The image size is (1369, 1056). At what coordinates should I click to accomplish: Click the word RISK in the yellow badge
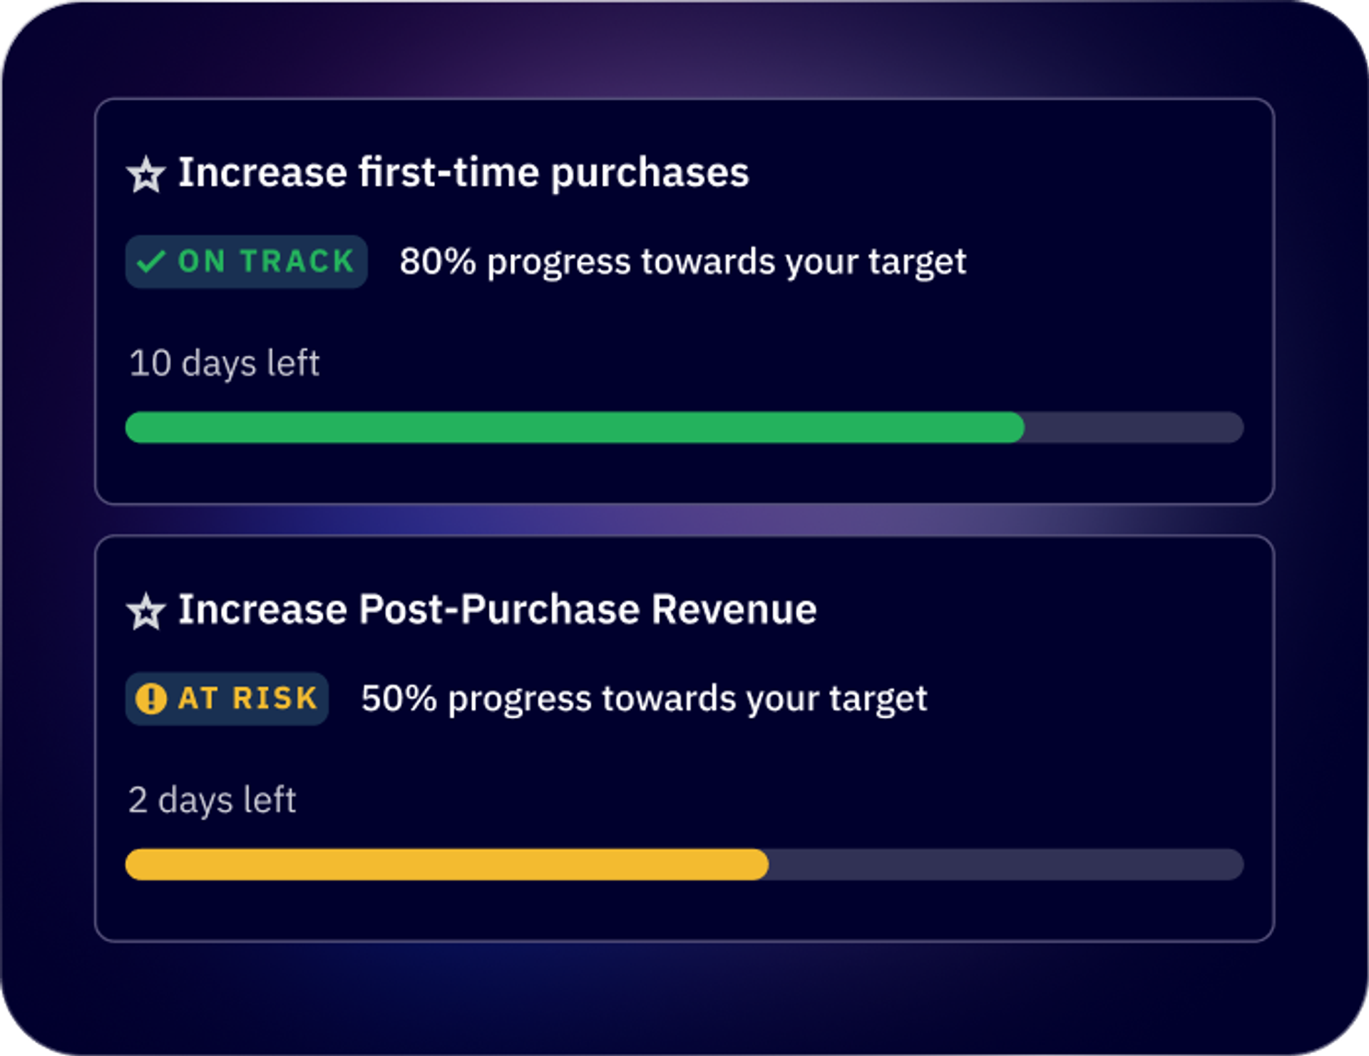[275, 699]
